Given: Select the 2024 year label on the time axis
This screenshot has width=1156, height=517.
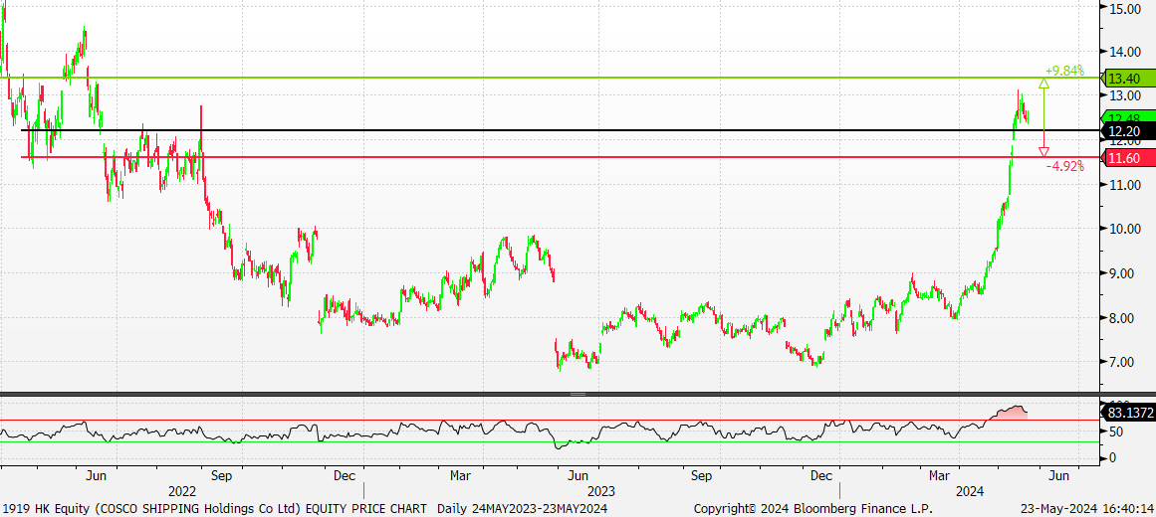Looking at the screenshot, I should click(x=971, y=490).
